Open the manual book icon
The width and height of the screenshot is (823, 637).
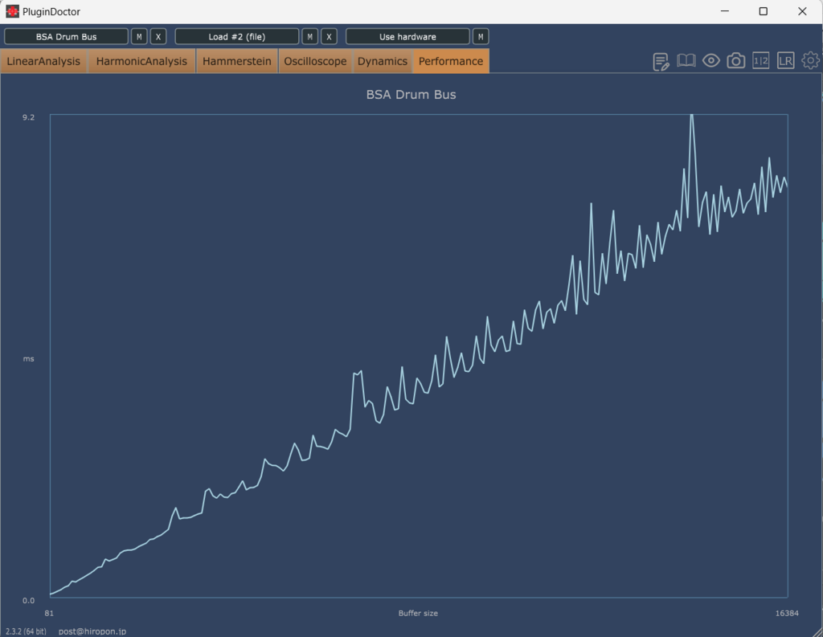pyautogui.click(x=686, y=61)
